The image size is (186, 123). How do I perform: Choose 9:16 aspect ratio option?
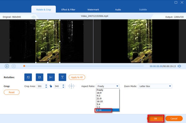click(x=108, y=110)
